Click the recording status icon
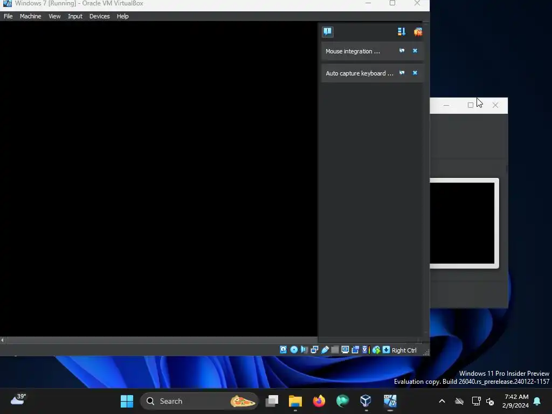 (x=355, y=349)
